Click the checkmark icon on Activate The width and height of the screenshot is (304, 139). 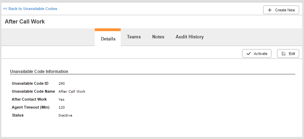pyautogui.click(x=248, y=54)
